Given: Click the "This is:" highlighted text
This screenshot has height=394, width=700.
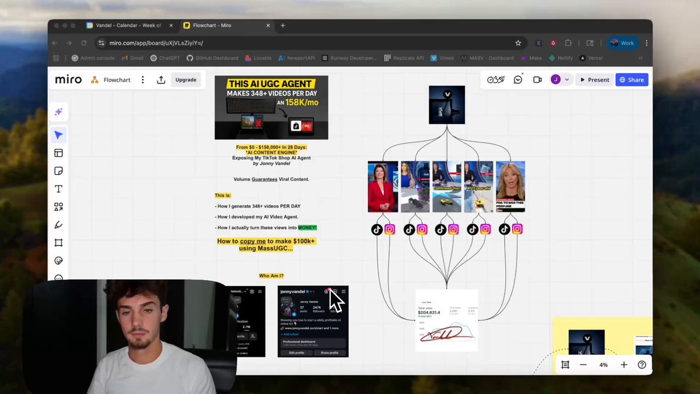Looking at the screenshot, I should (x=223, y=196).
